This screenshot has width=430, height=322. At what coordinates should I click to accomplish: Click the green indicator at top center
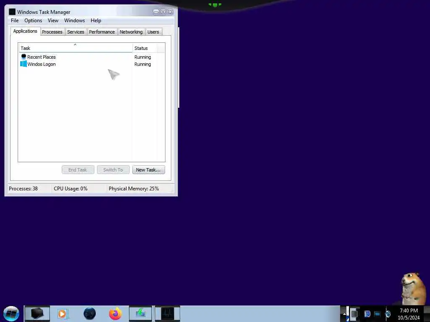215,5
